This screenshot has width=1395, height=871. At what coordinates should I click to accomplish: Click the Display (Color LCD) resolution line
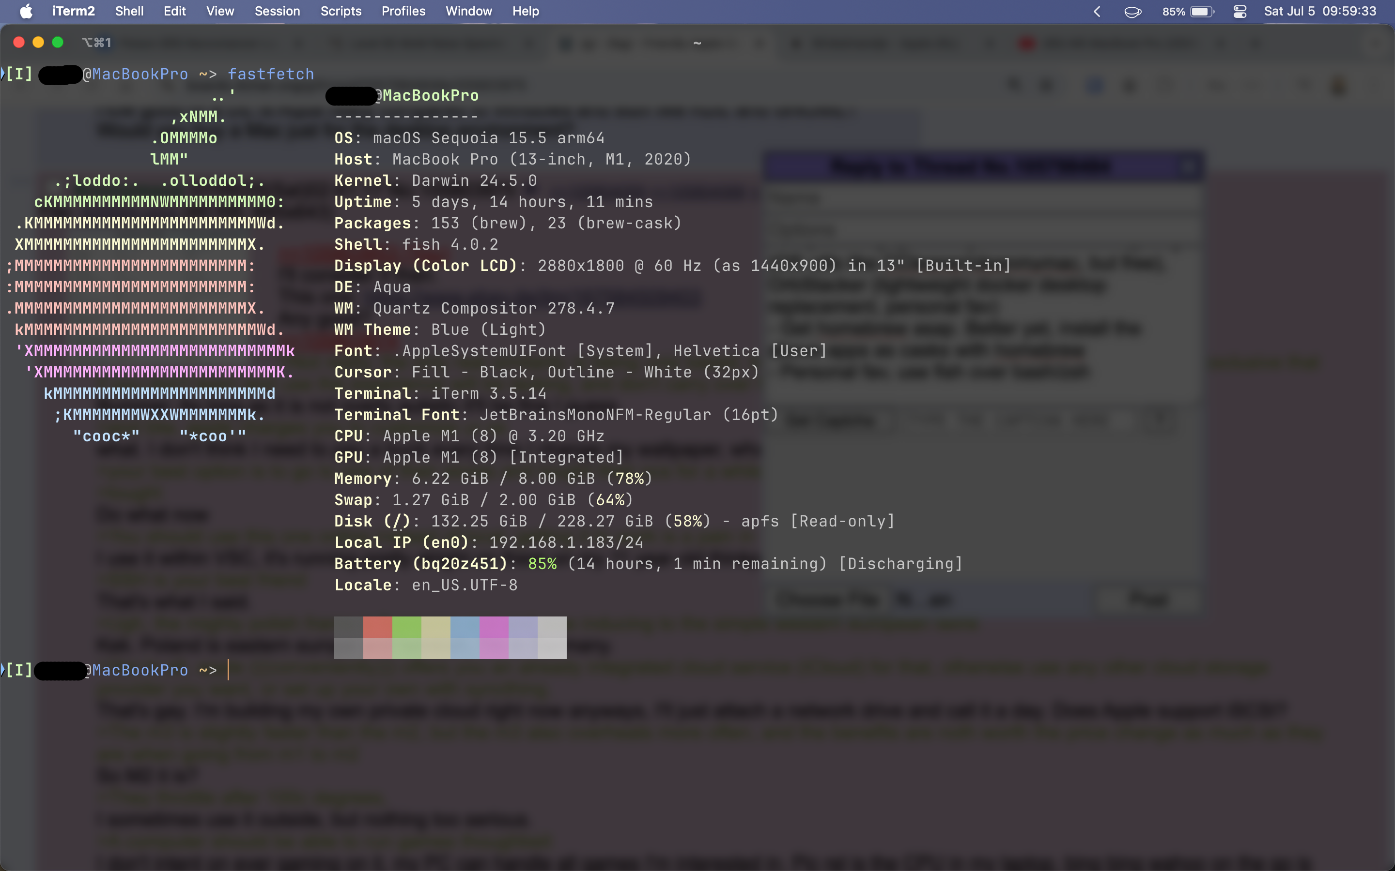[673, 266]
